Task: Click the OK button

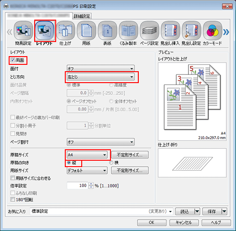Action: click(x=152, y=222)
